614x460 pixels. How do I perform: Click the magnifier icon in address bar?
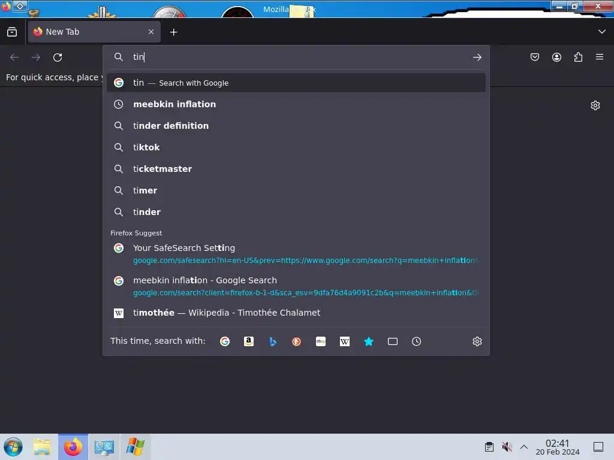[119, 57]
